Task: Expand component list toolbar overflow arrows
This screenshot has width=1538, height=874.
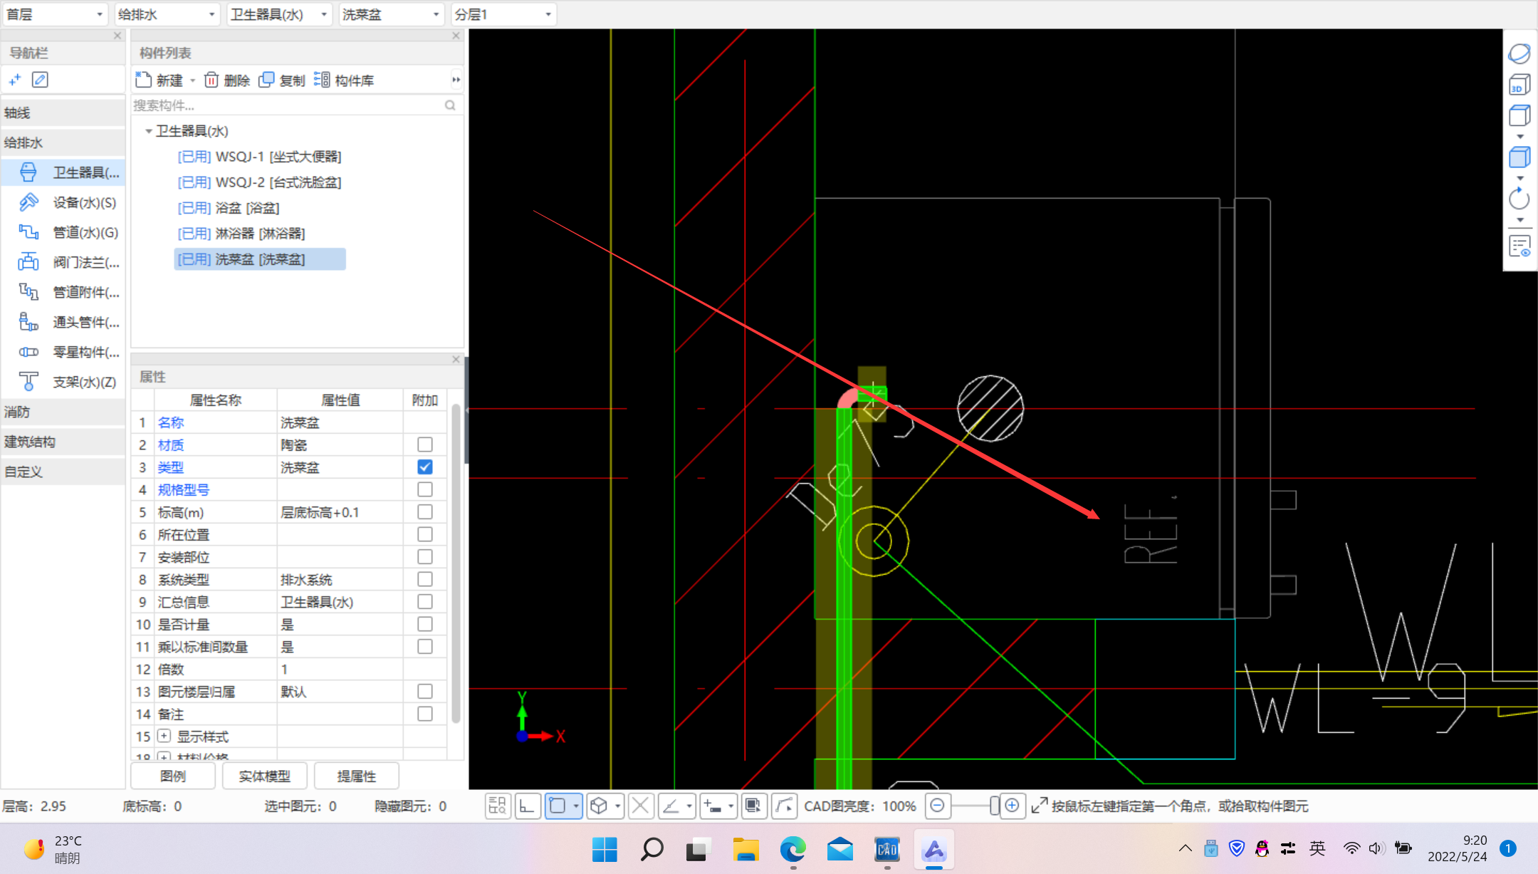Action: 456,80
